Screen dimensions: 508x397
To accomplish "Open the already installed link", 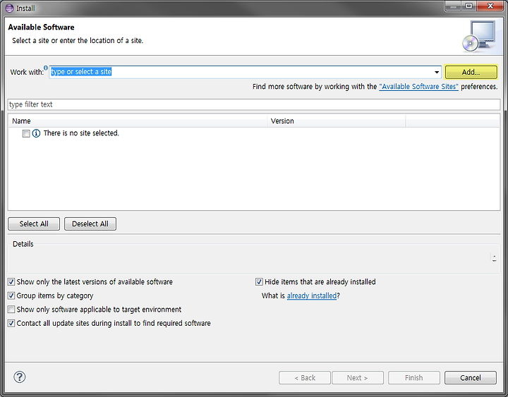I will [312, 295].
